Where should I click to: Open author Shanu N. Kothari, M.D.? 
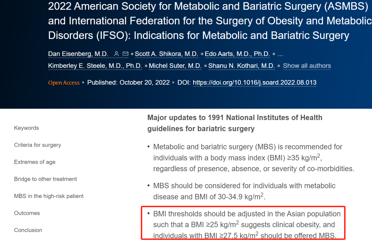pyautogui.click(x=242, y=66)
